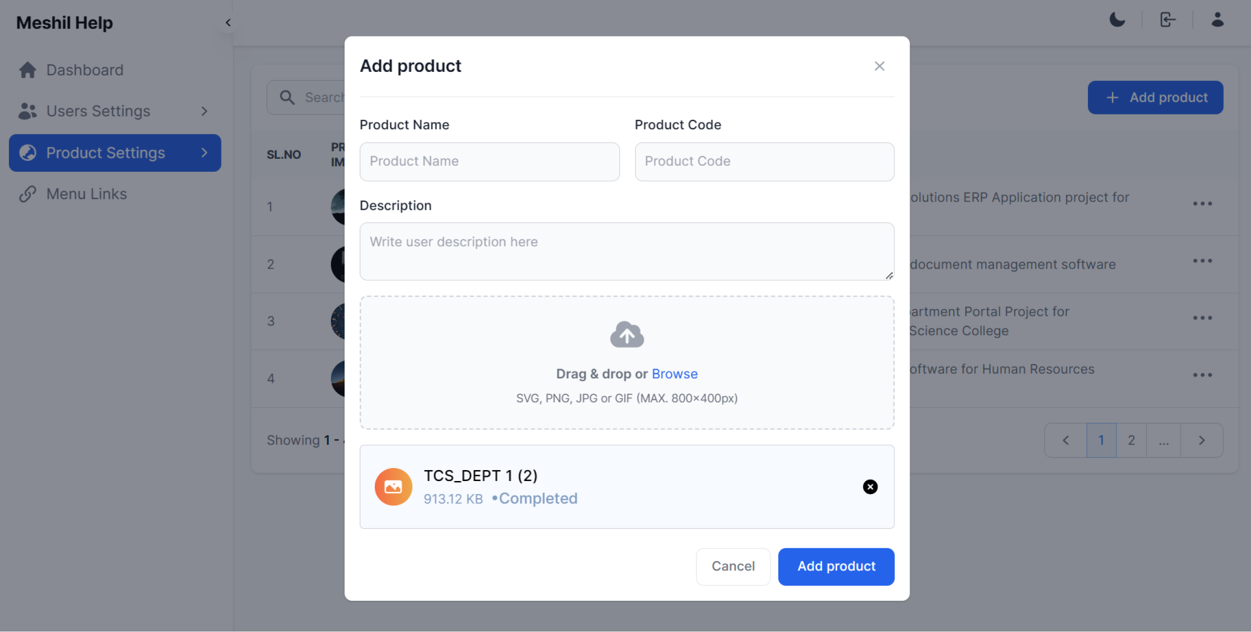The width and height of the screenshot is (1251, 632).
Task: Click the logout icon in header
Action: [1168, 20]
